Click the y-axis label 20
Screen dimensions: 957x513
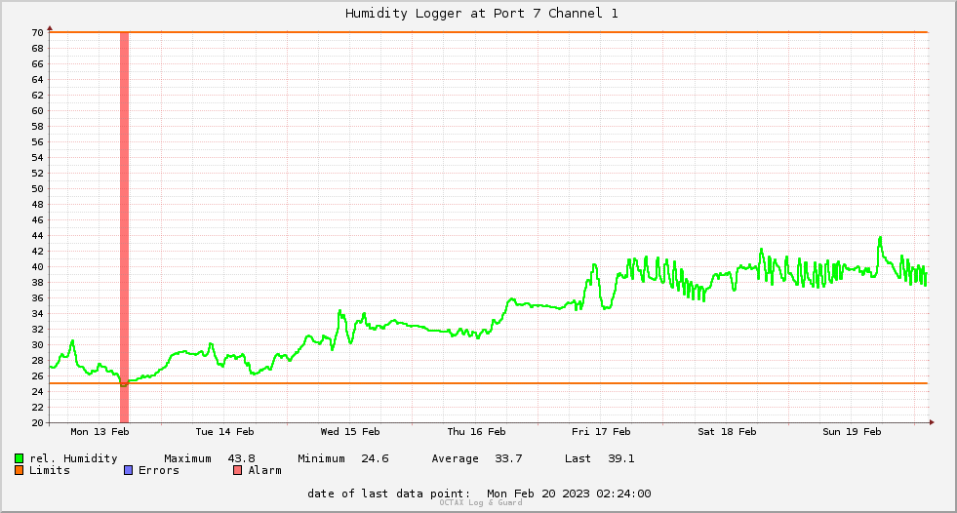click(x=38, y=422)
